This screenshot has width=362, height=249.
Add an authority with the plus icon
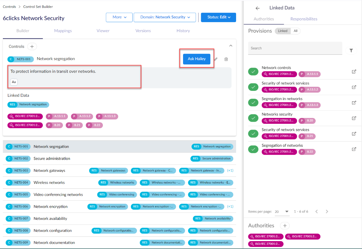tap(285, 226)
